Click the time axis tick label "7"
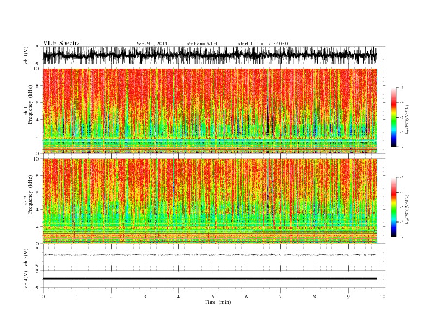431x333 pixels. [281, 297]
